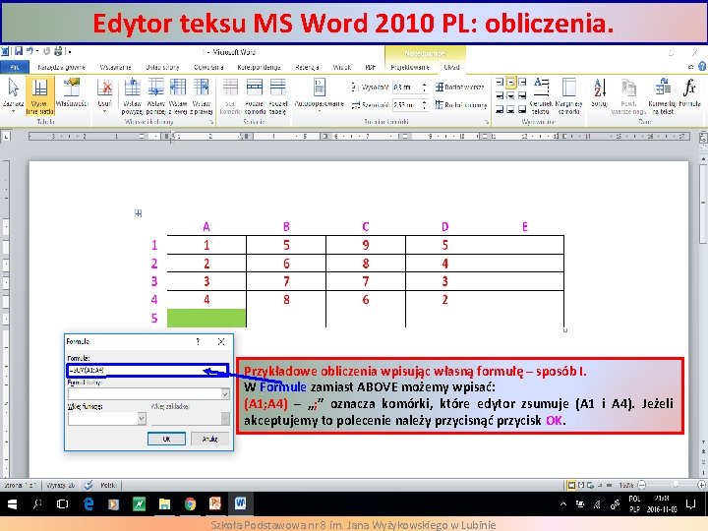Click Rozłóż wiersze button

tap(460, 87)
